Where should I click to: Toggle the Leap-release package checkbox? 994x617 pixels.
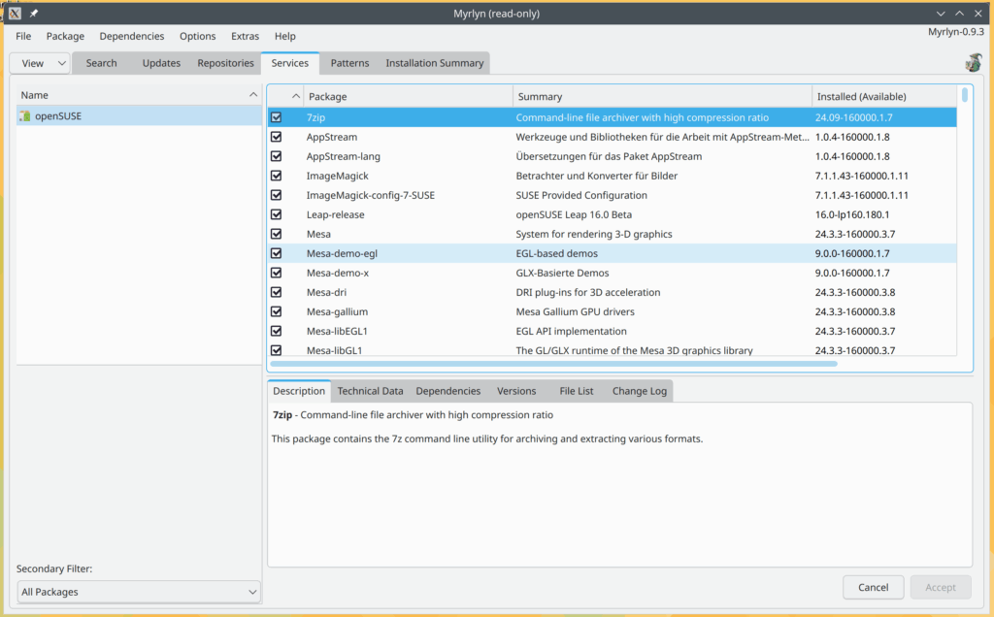click(x=277, y=214)
